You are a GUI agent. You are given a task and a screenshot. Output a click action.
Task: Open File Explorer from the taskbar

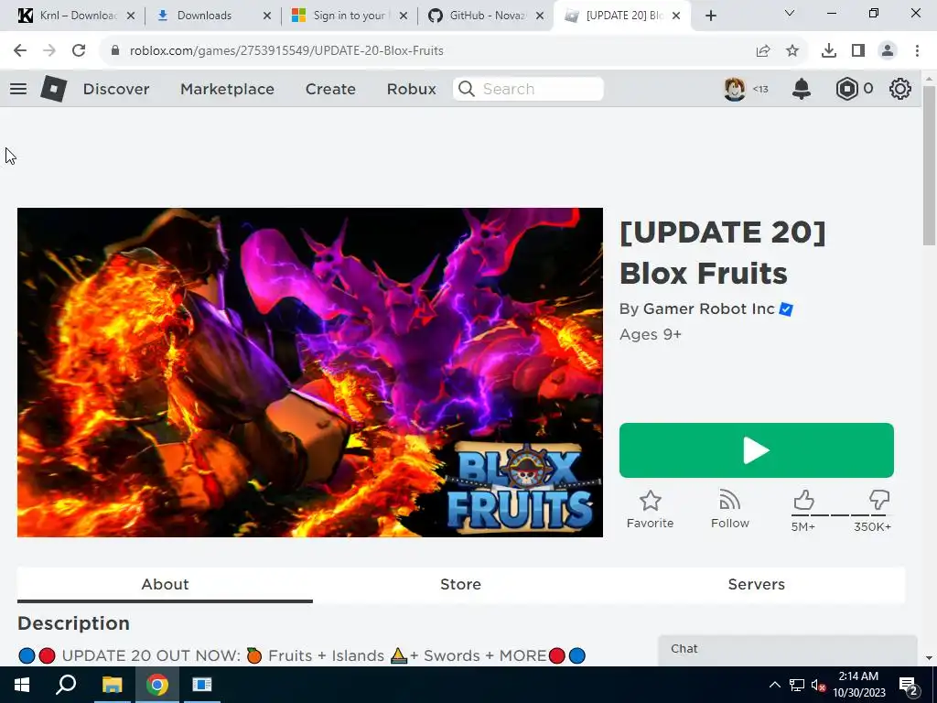[112, 685]
